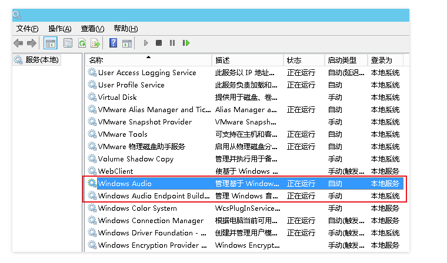Click the gear icon of Windows Encryption Provider
The image size is (447, 263).
tap(92, 245)
